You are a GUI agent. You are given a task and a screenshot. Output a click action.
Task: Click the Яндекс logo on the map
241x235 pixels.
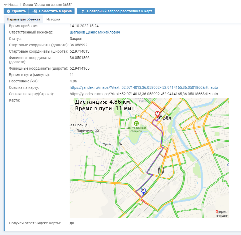pyautogui.click(x=221, y=212)
